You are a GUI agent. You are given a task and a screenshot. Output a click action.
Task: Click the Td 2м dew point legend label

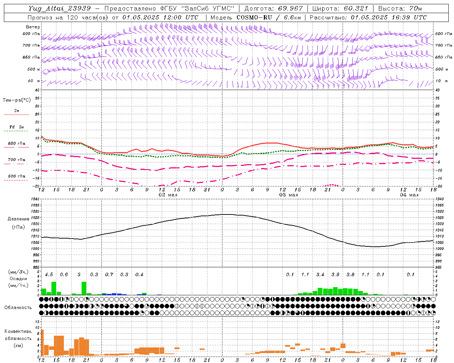(x=17, y=127)
